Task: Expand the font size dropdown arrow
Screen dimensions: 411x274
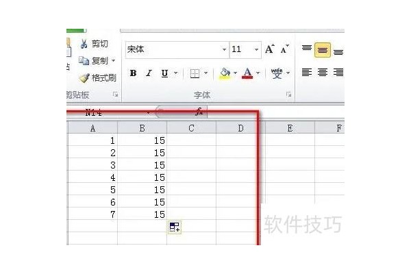Action: click(x=257, y=49)
